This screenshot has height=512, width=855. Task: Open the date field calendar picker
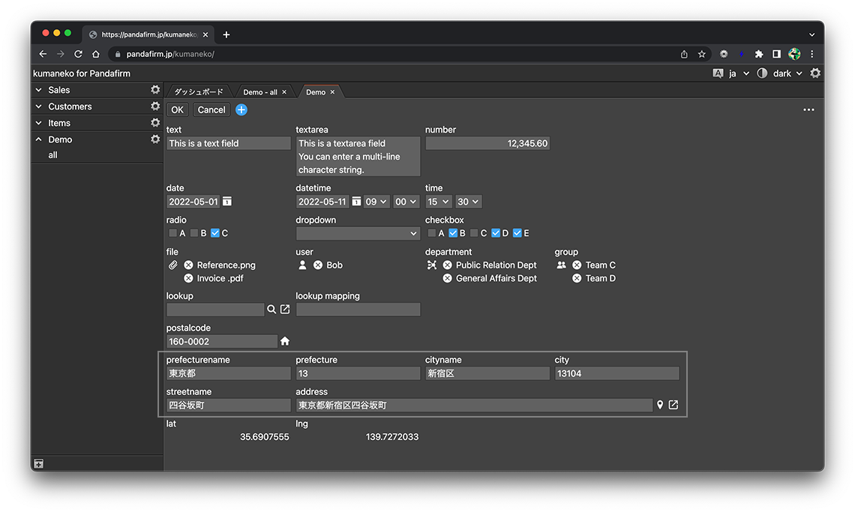coord(227,202)
